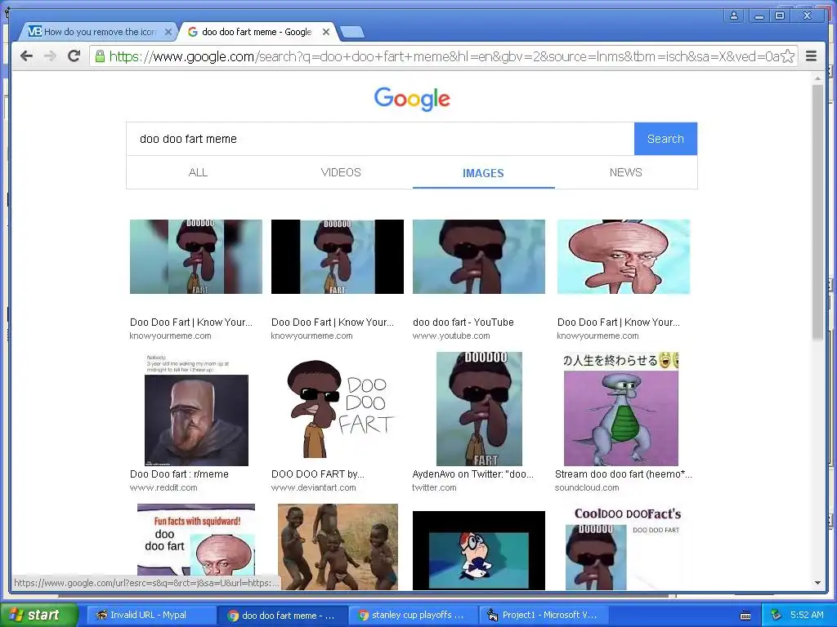837x627 pixels.
Task: Click the blue Search button
Action: click(665, 139)
